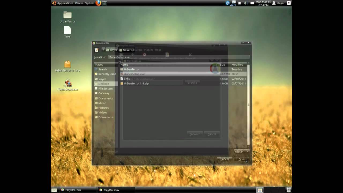This screenshot has width=343, height=193.
Task: Open Downloads folder in Places
Action: (106, 117)
